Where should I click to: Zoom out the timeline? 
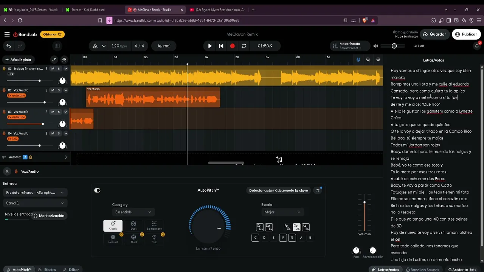368,60
